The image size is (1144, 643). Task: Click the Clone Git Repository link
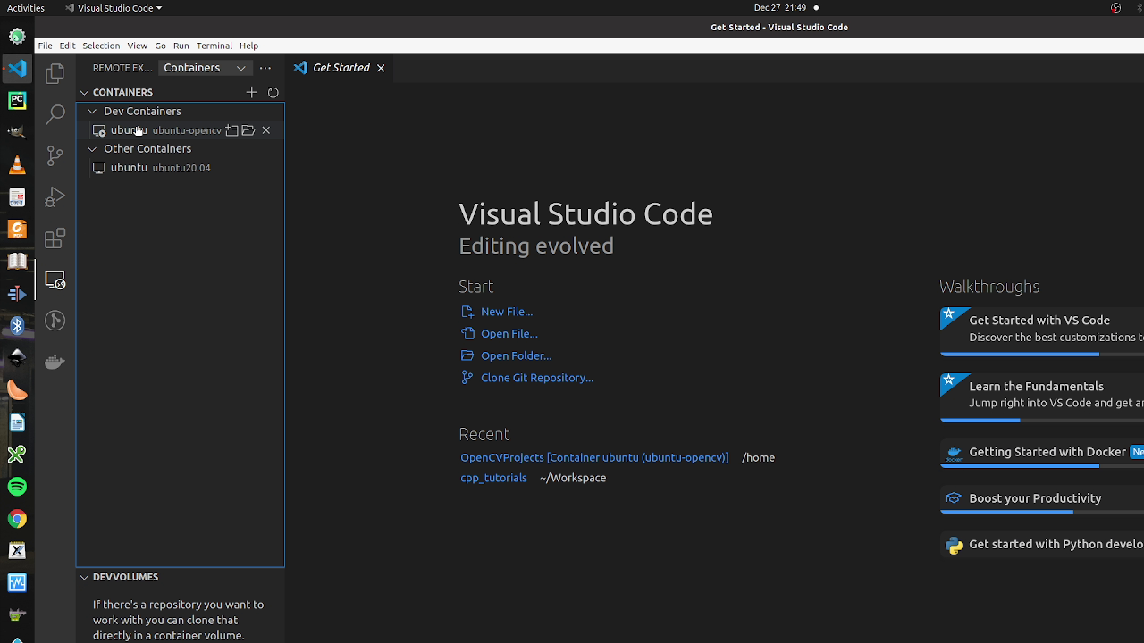(536, 378)
